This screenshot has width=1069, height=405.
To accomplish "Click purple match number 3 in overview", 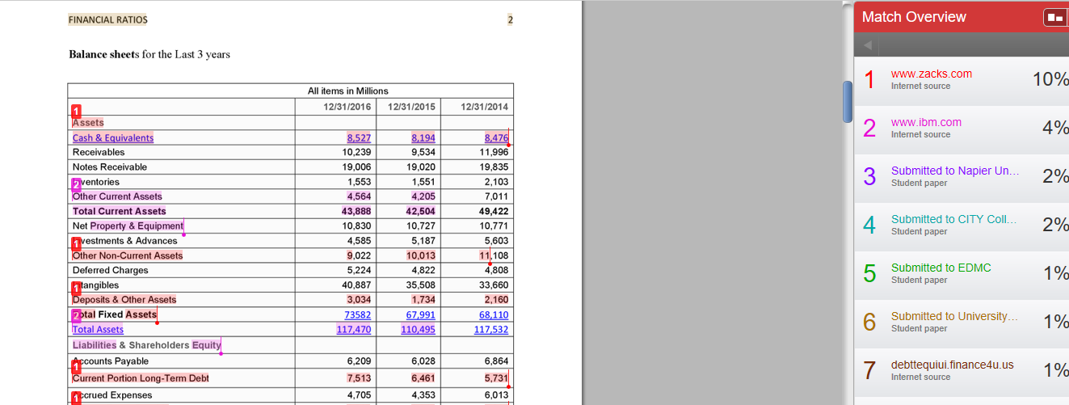I will (869, 176).
